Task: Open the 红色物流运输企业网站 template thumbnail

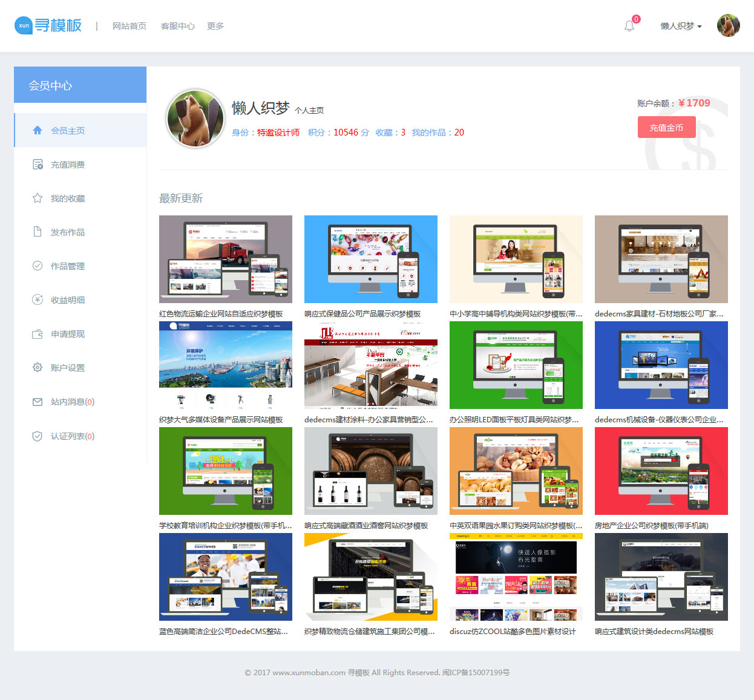Action: (225, 259)
